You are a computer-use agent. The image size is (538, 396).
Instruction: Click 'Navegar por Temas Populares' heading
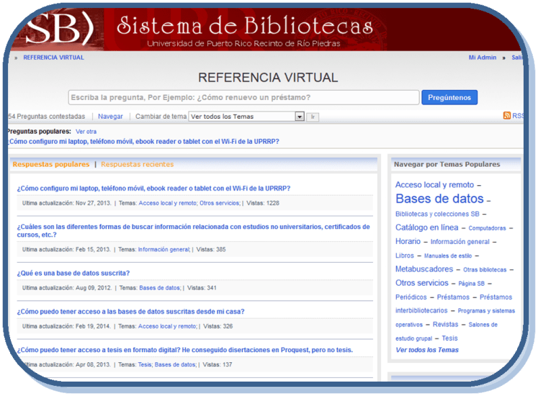pyautogui.click(x=447, y=164)
